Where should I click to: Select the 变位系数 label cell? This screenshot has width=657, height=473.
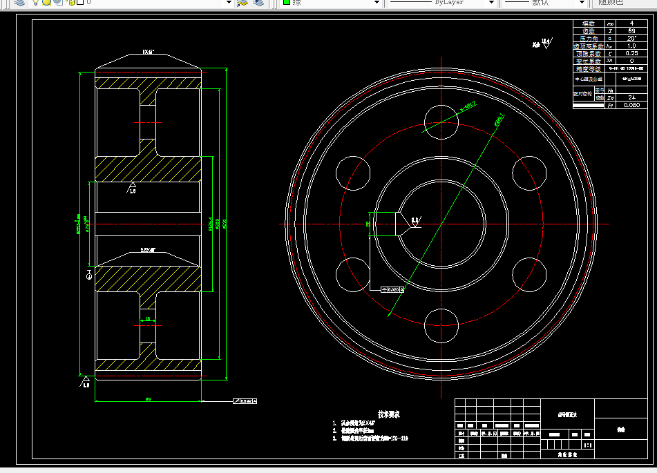(589, 61)
